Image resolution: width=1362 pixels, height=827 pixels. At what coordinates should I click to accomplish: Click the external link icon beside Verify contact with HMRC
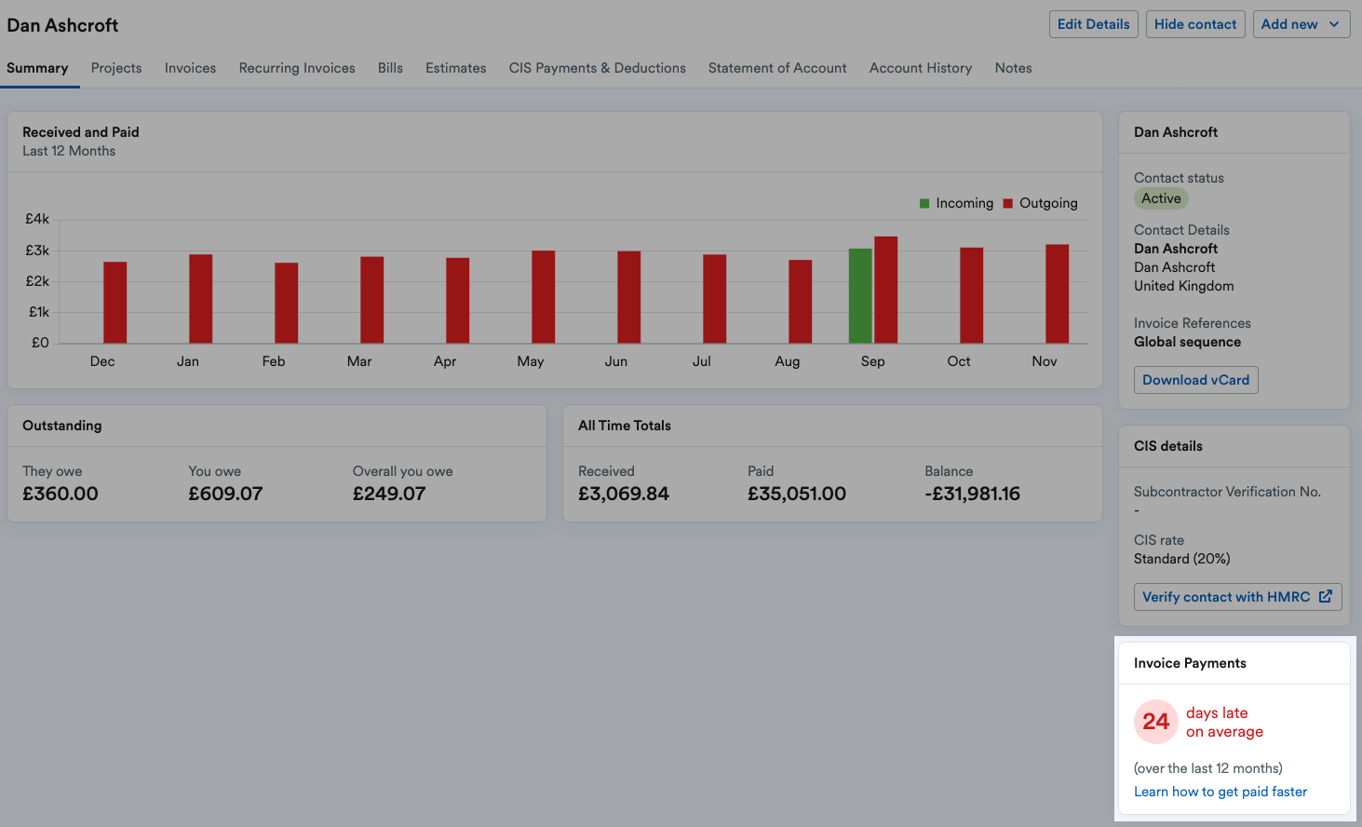[x=1326, y=596]
